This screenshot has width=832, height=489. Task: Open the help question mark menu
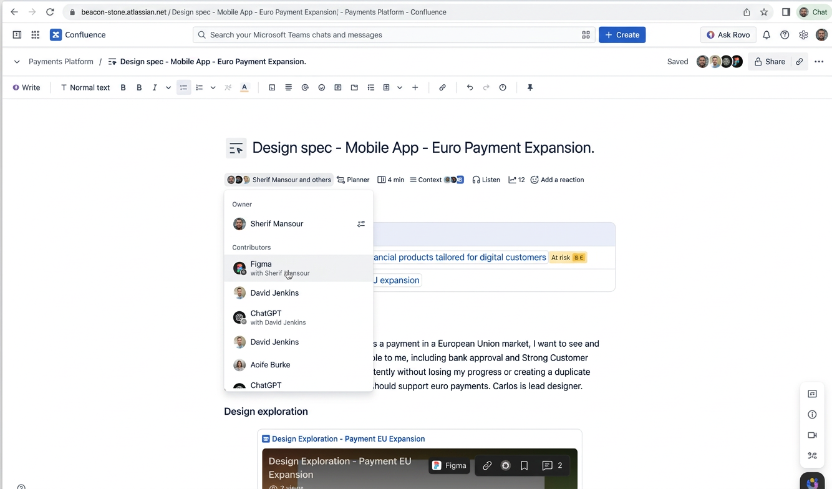pyautogui.click(x=785, y=35)
